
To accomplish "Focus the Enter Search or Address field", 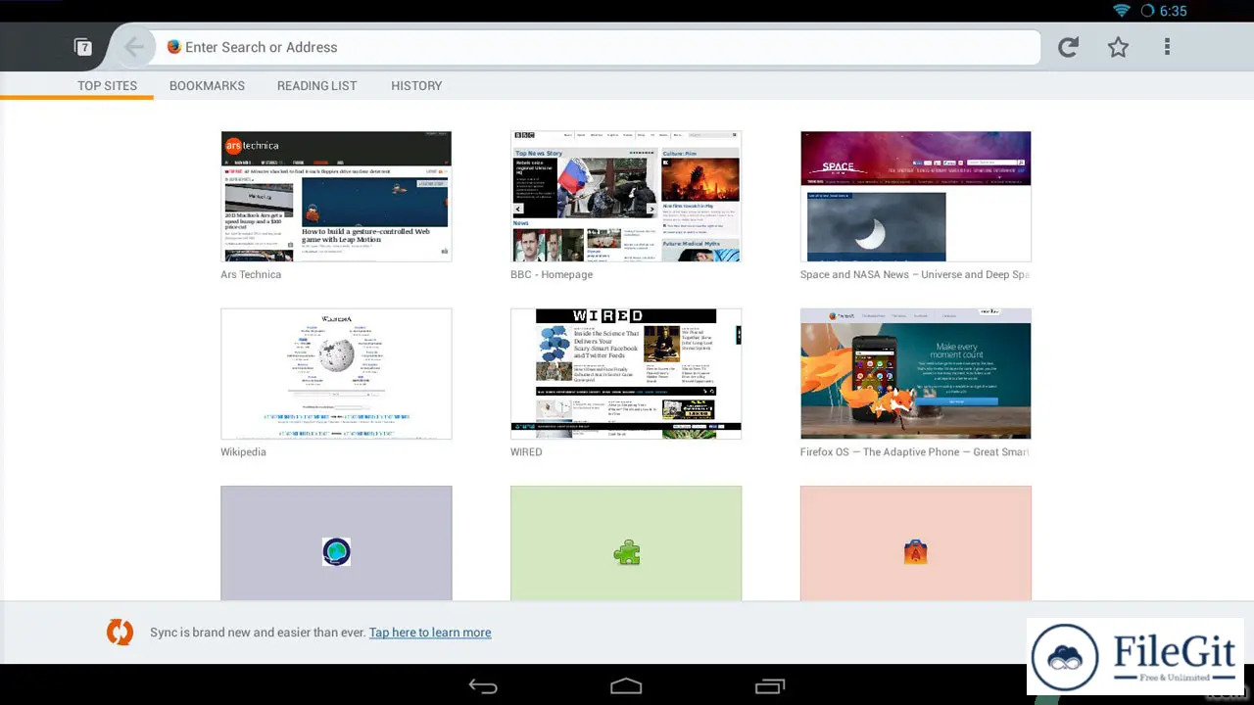I will tap(600, 47).
